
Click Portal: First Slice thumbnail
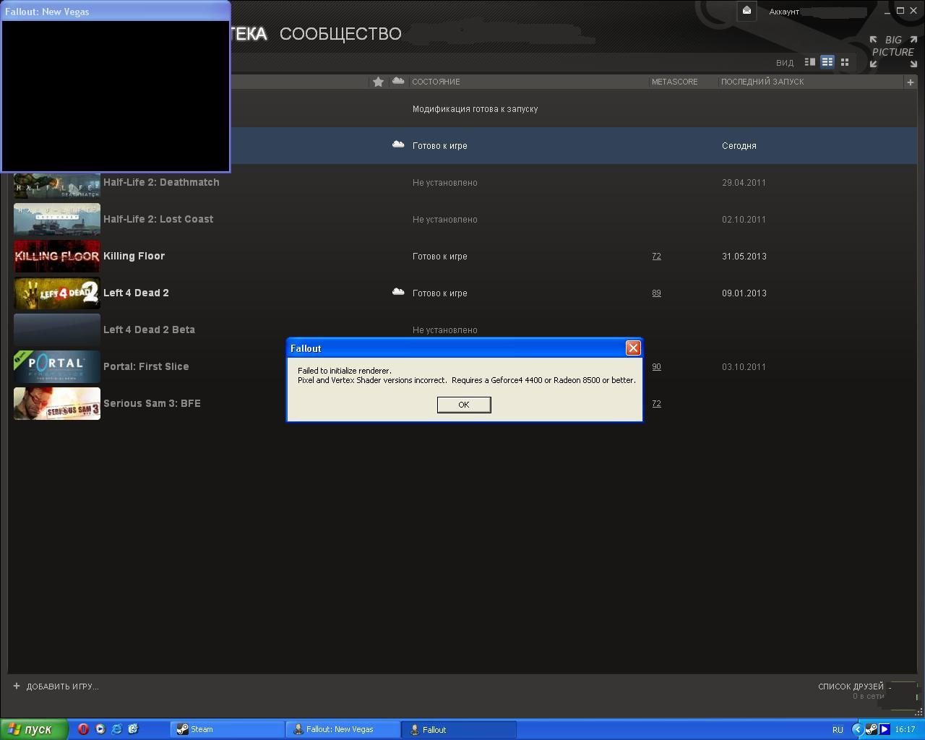click(x=57, y=366)
